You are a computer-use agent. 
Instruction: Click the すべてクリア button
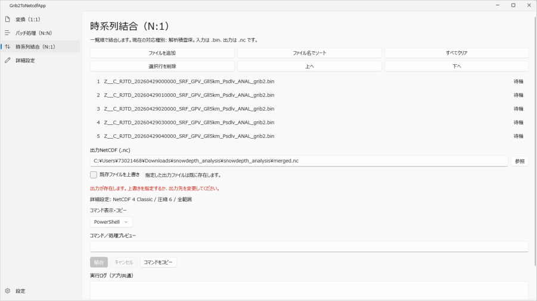pos(457,53)
